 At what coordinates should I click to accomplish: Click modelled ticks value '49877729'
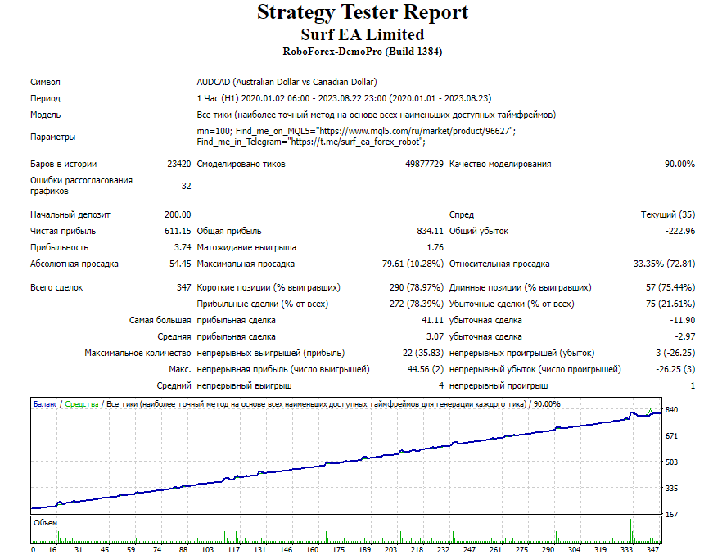pyautogui.click(x=424, y=164)
